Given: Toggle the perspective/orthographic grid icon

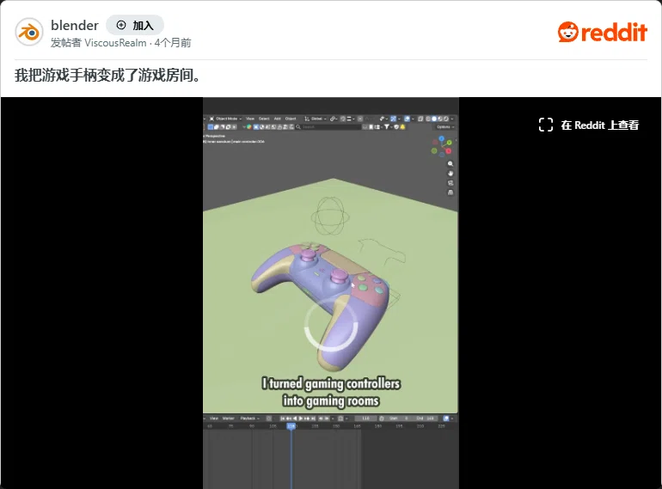Looking at the screenshot, I should (x=451, y=193).
